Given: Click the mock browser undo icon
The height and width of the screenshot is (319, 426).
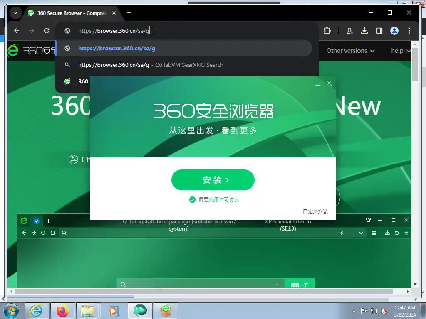Looking at the screenshot, I should coord(397,233).
